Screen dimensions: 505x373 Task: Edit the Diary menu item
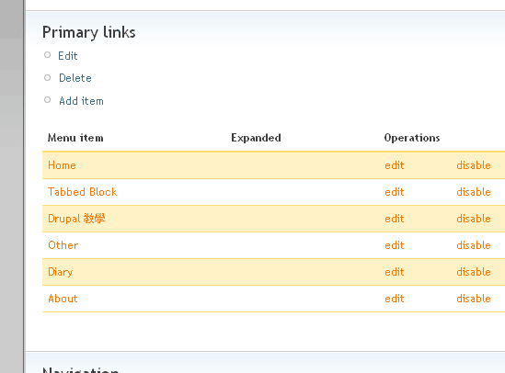395,272
